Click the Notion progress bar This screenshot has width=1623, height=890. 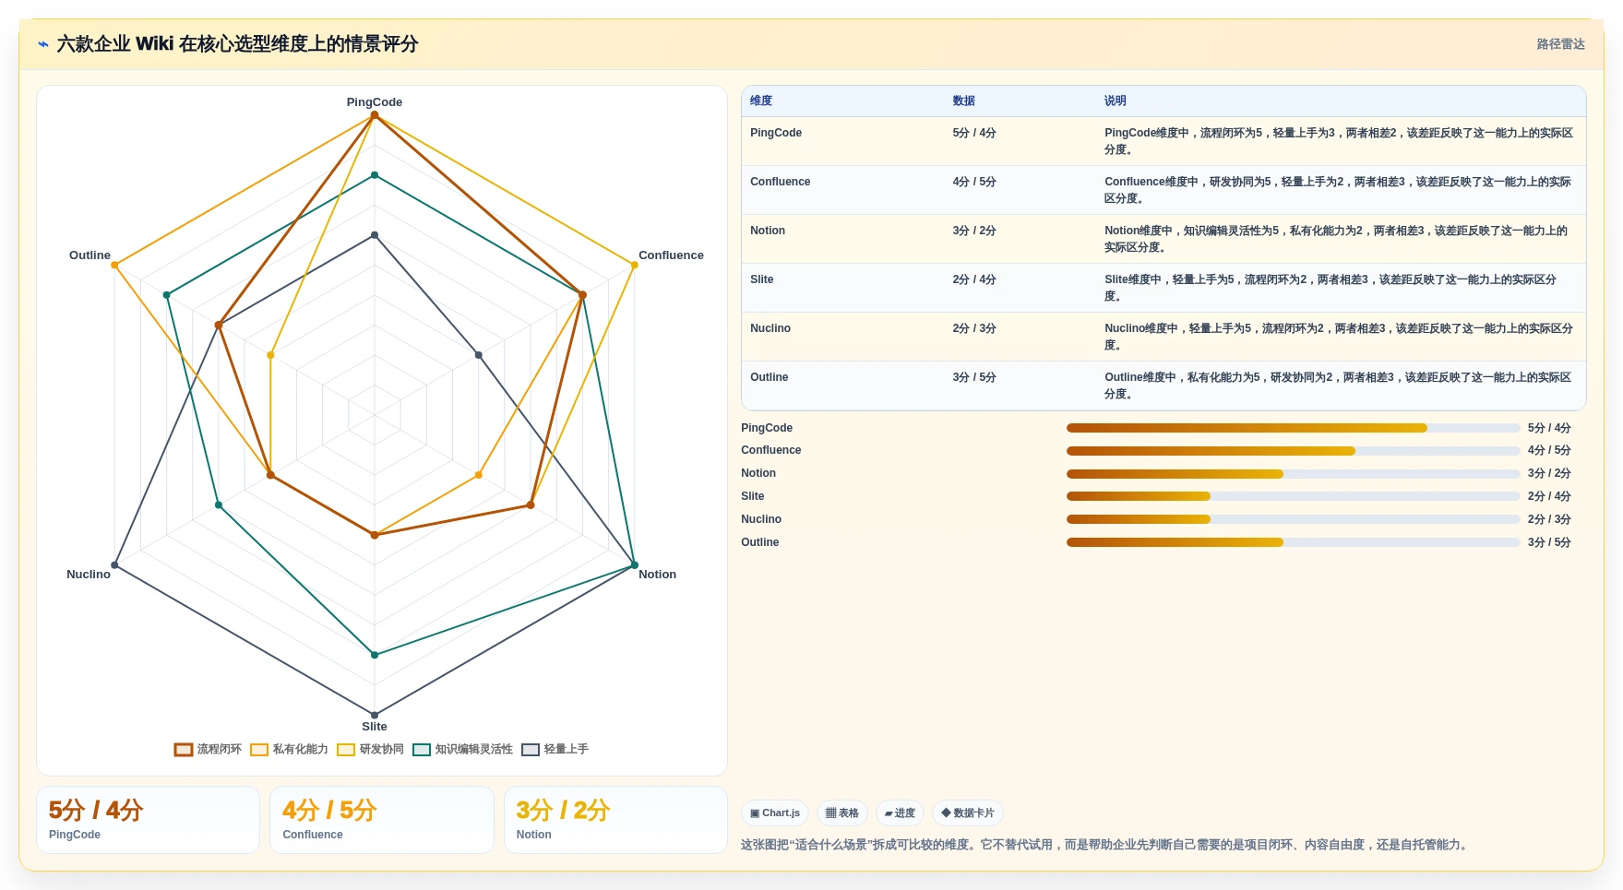1293,474
